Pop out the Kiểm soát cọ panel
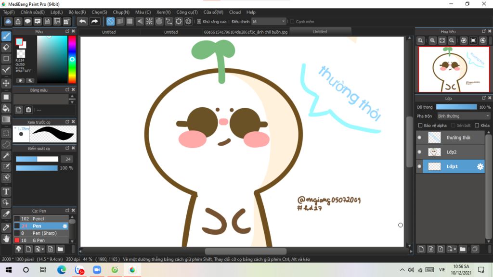Screen dimensions: 493x277 tap(67, 148)
